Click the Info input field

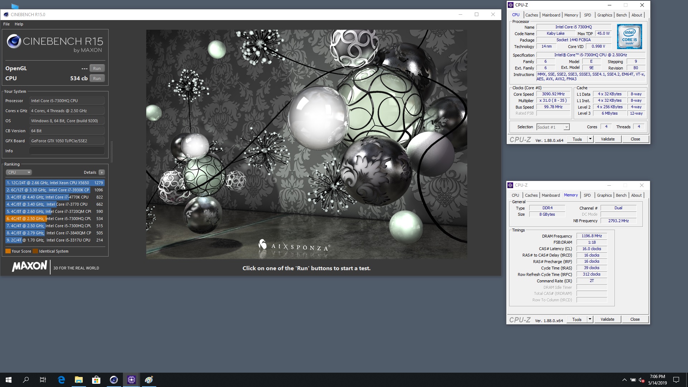[x=67, y=151]
